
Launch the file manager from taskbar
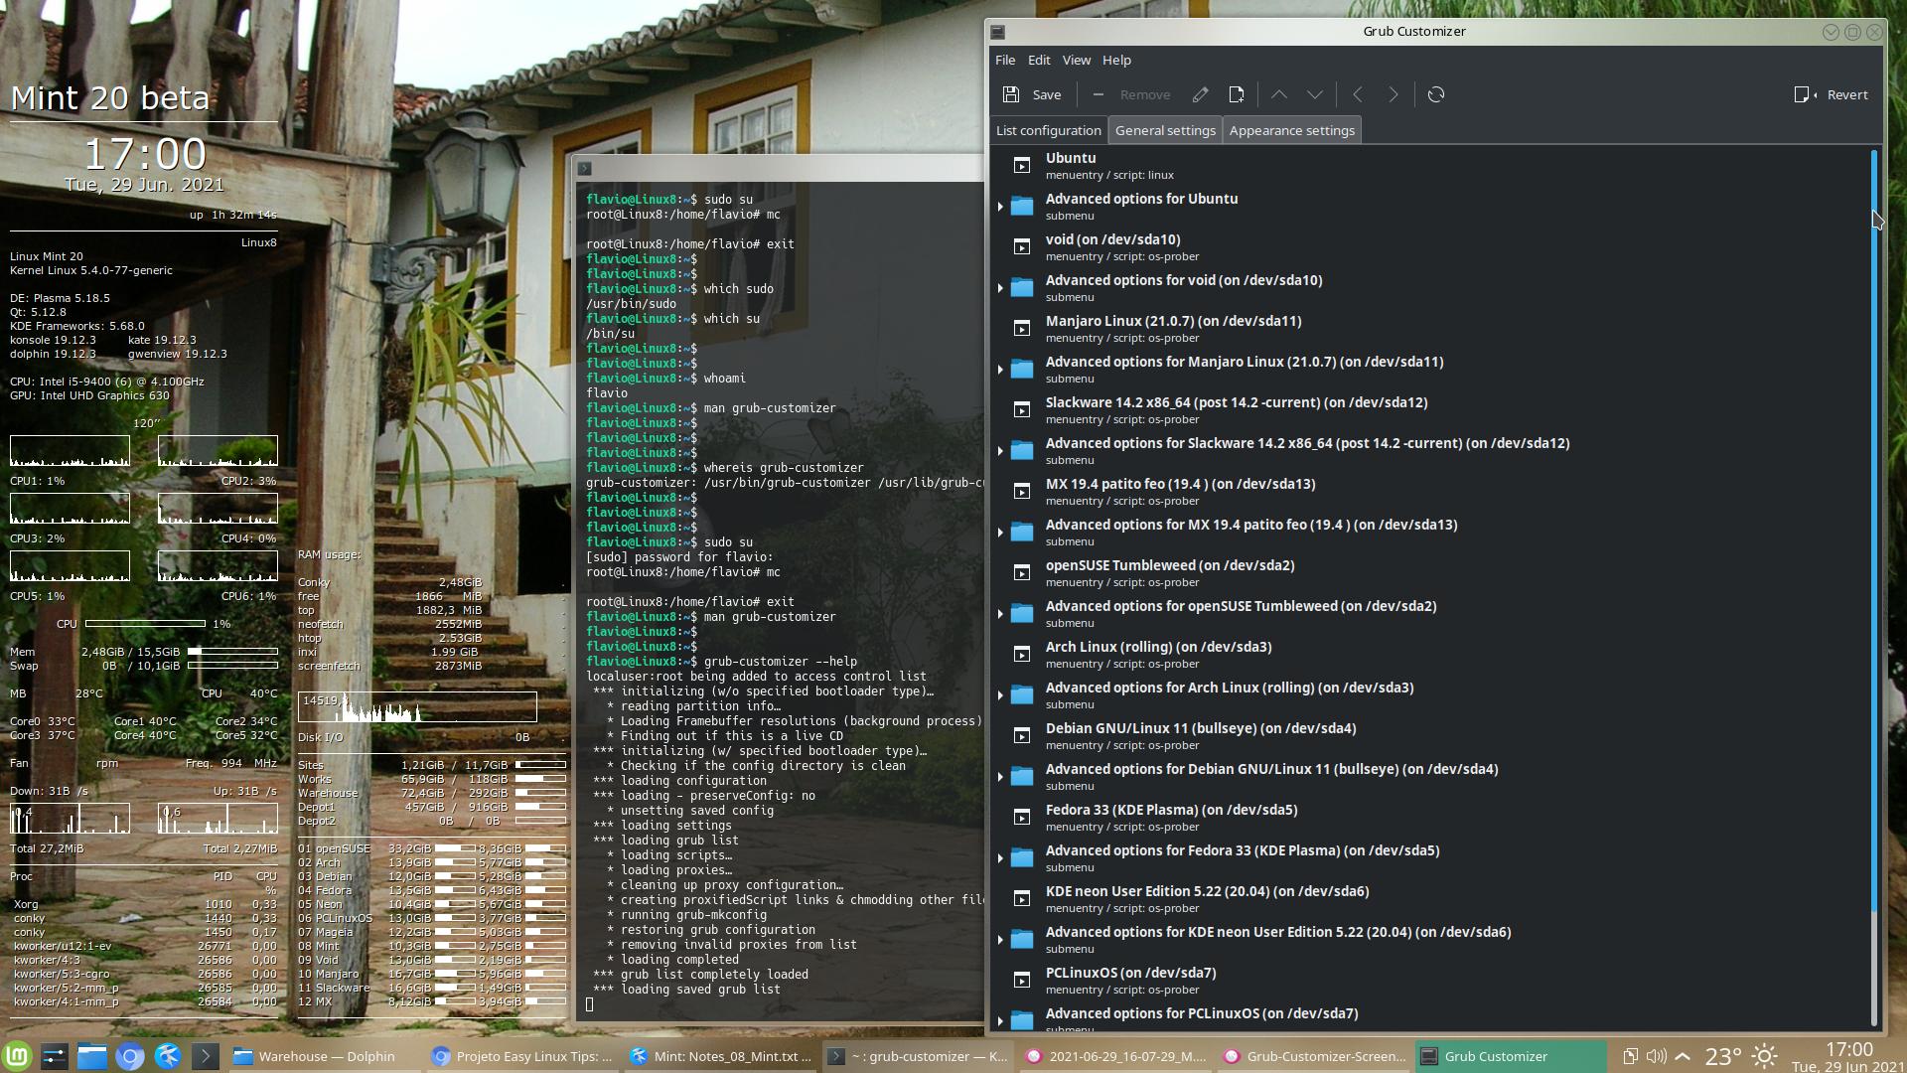92,1056
